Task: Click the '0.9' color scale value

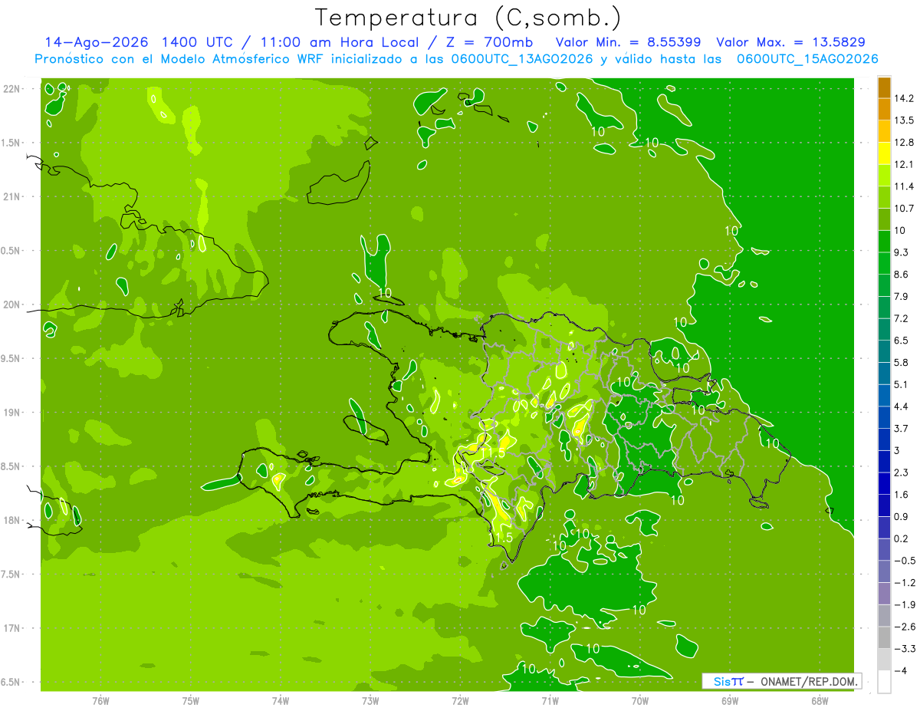Action: (x=902, y=517)
